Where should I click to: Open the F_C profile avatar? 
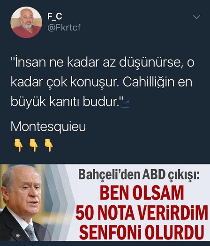pos(26,22)
